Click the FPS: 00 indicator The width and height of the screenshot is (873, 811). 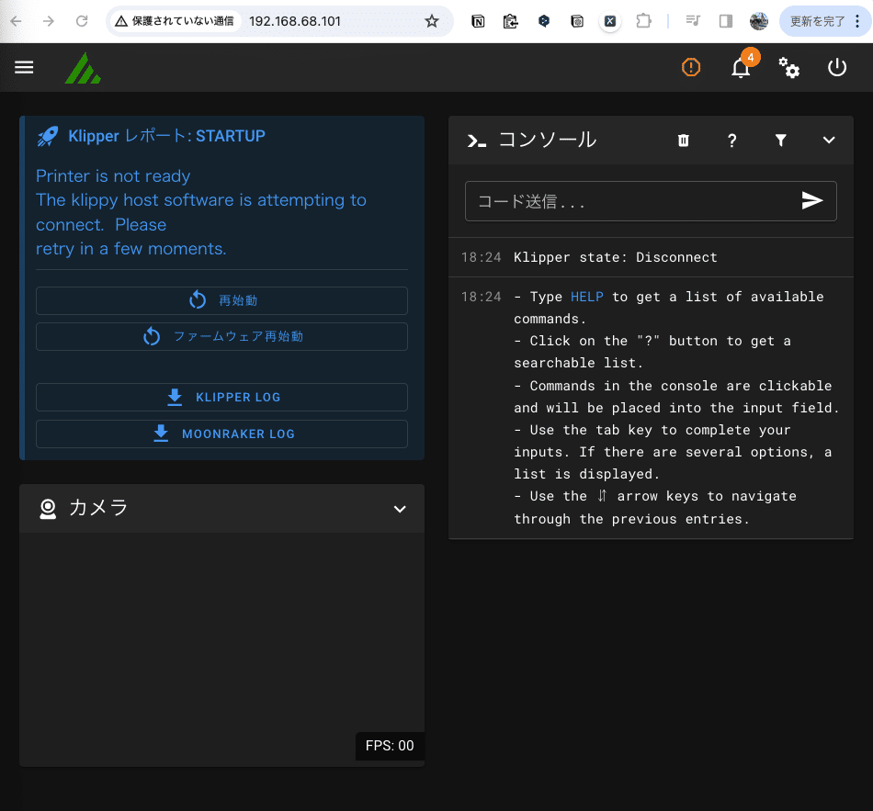[x=390, y=746]
